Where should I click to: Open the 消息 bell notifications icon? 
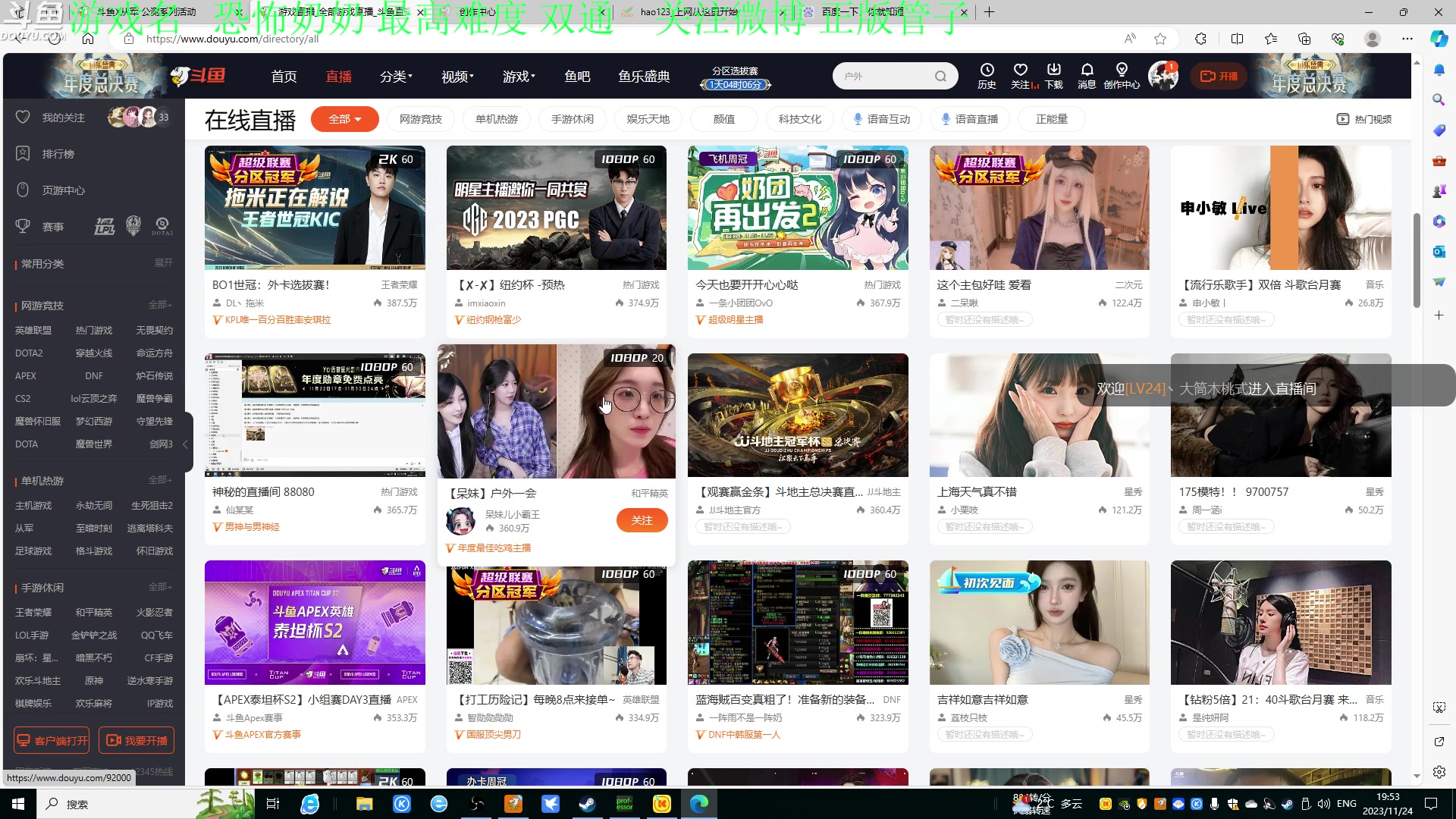click(1087, 76)
